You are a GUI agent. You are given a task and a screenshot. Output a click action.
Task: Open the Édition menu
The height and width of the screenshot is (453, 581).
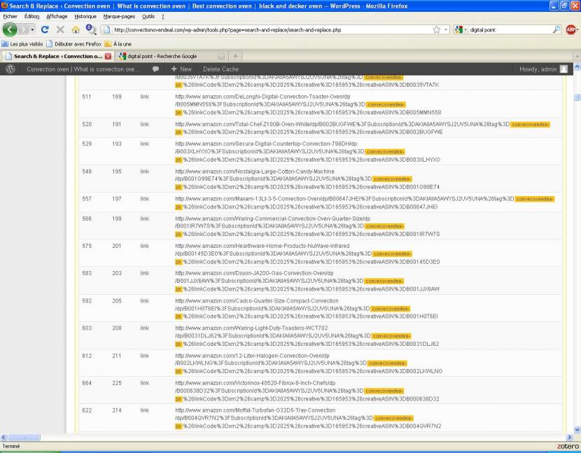(31, 16)
